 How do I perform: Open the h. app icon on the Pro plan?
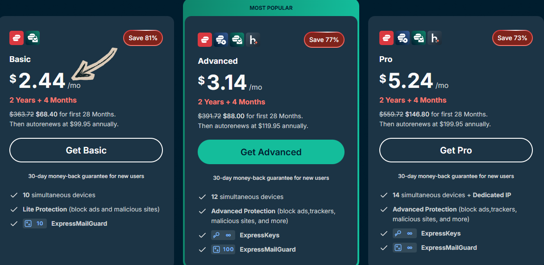[x=434, y=38]
